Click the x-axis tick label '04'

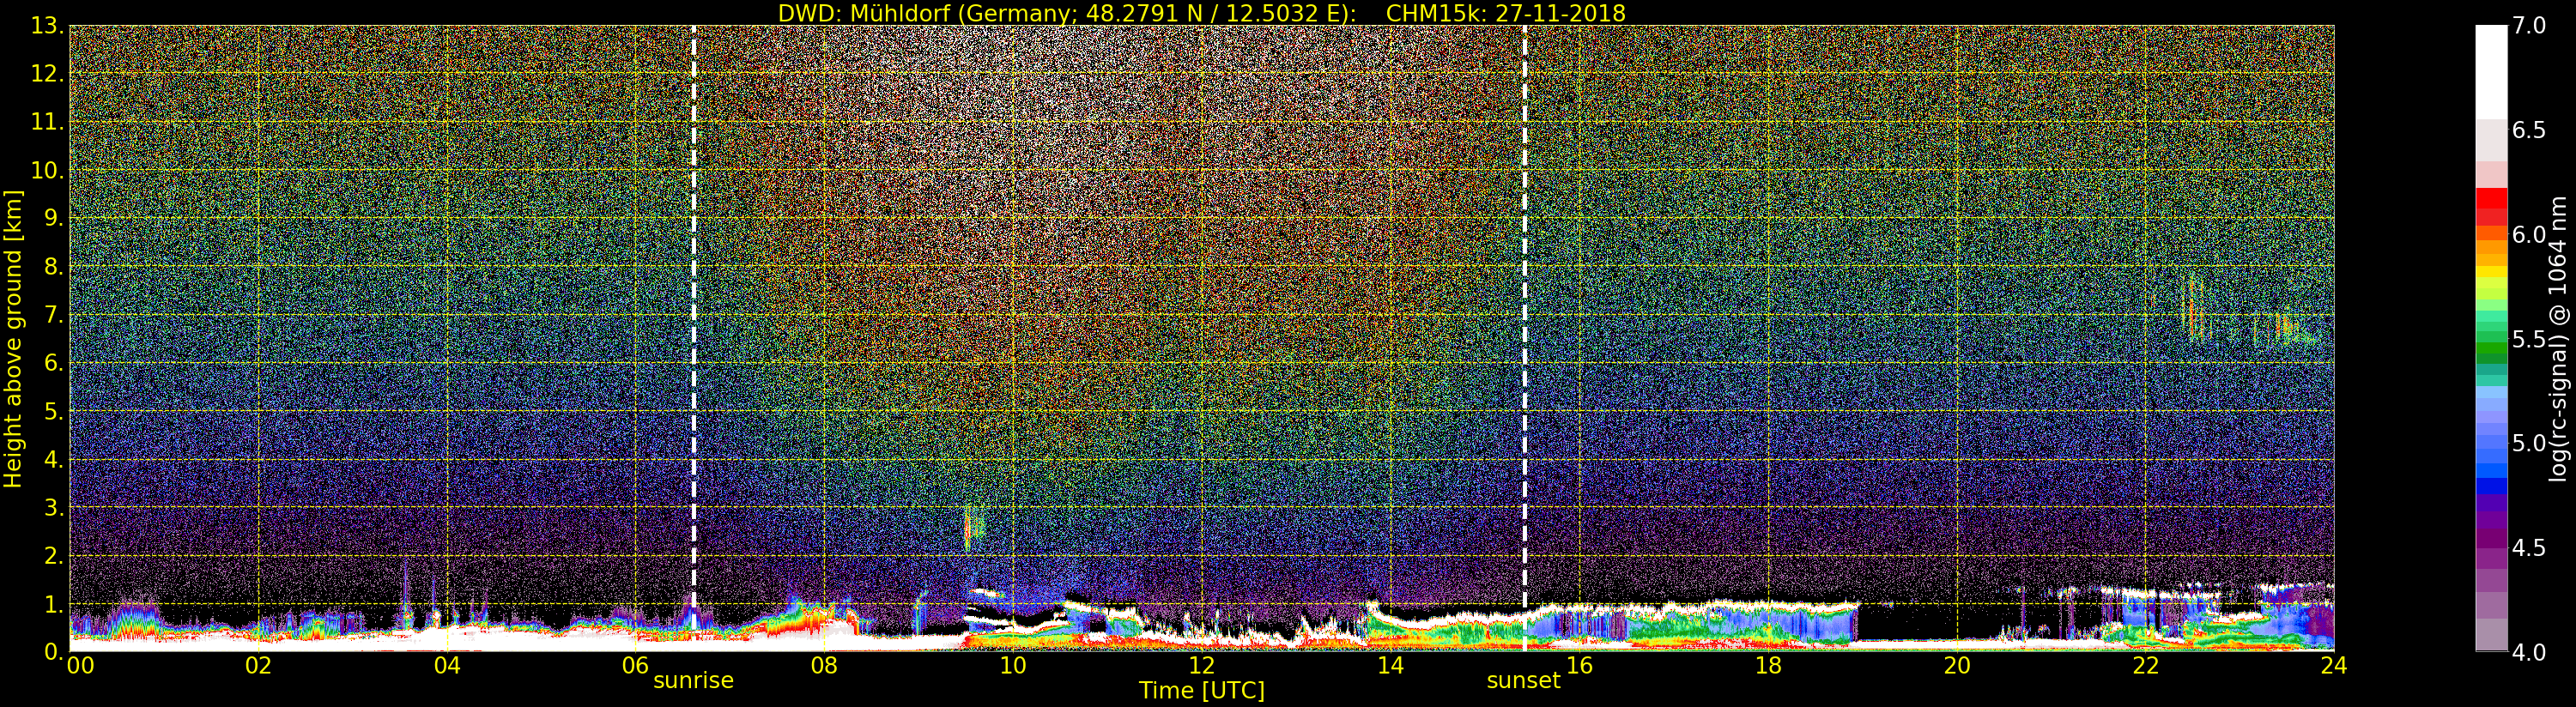tap(447, 666)
